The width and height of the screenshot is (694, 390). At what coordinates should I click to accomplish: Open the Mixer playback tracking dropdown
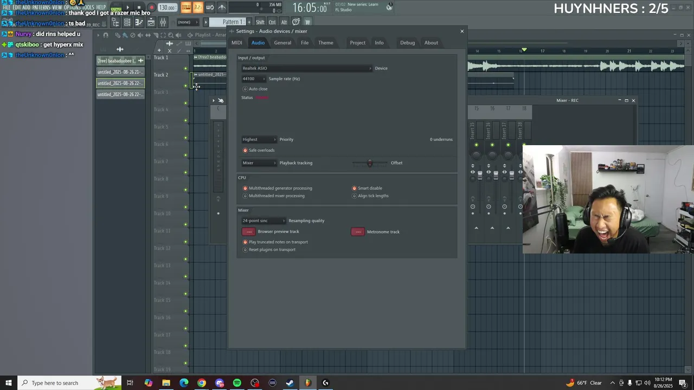pyautogui.click(x=259, y=162)
